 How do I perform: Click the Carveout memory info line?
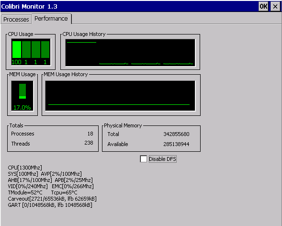[x=52, y=199]
